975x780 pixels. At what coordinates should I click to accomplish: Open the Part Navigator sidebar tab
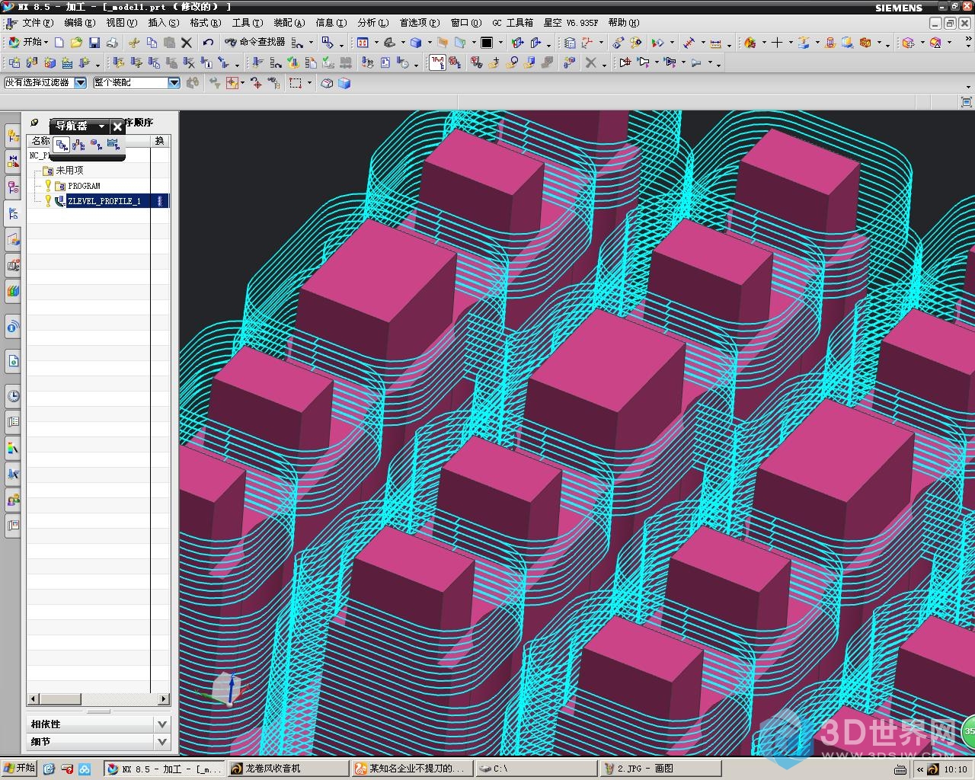tap(13, 187)
